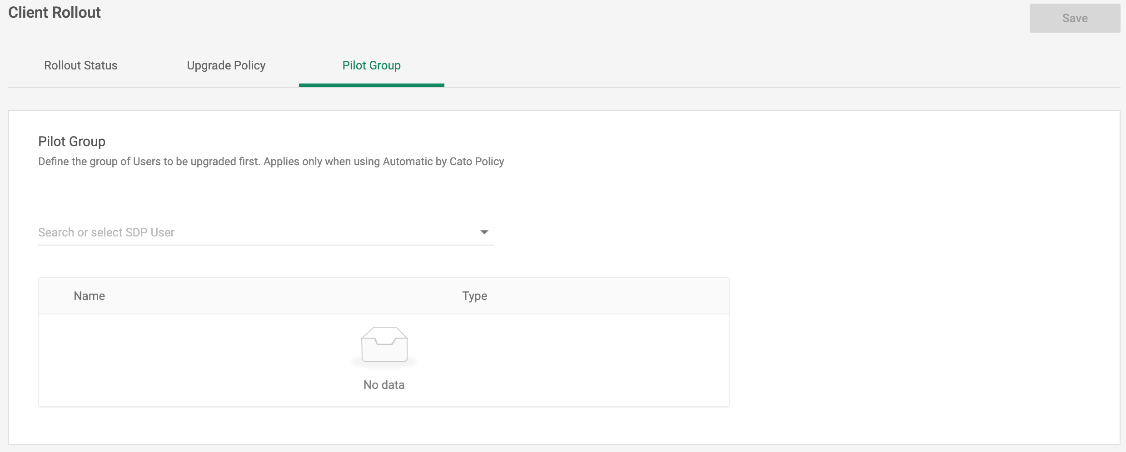This screenshot has height=452, width=1126.
Task: Click the Save button
Action: pyautogui.click(x=1075, y=18)
